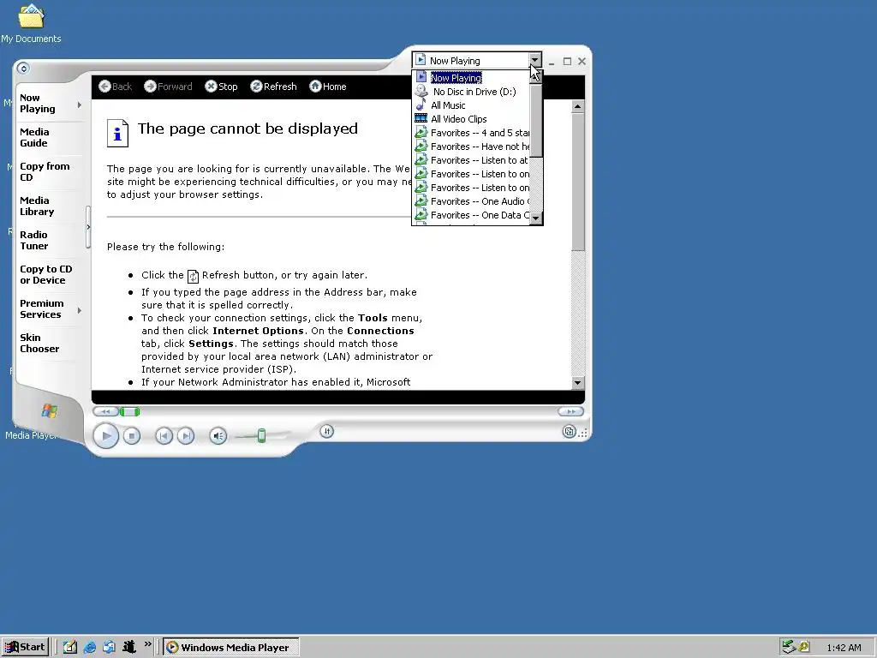Open the Media Library tab
The image size is (877, 658).
click(x=37, y=206)
